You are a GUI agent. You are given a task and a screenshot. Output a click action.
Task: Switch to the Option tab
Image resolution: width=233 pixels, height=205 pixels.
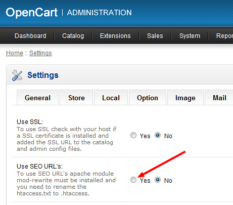[148, 98]
